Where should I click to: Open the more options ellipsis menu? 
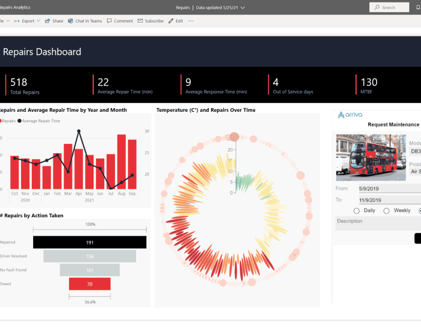(191, 21)
